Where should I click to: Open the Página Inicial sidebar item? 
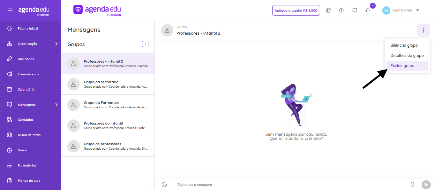31,28
